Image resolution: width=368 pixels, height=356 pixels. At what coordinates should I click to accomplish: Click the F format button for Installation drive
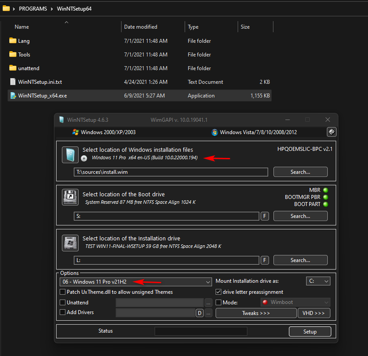265,260
